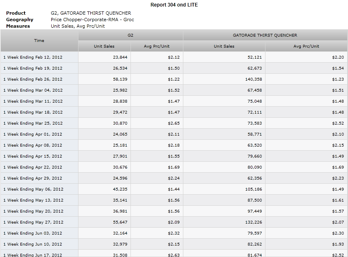Click G2 price cell $2.32

(x=157, y=233)
